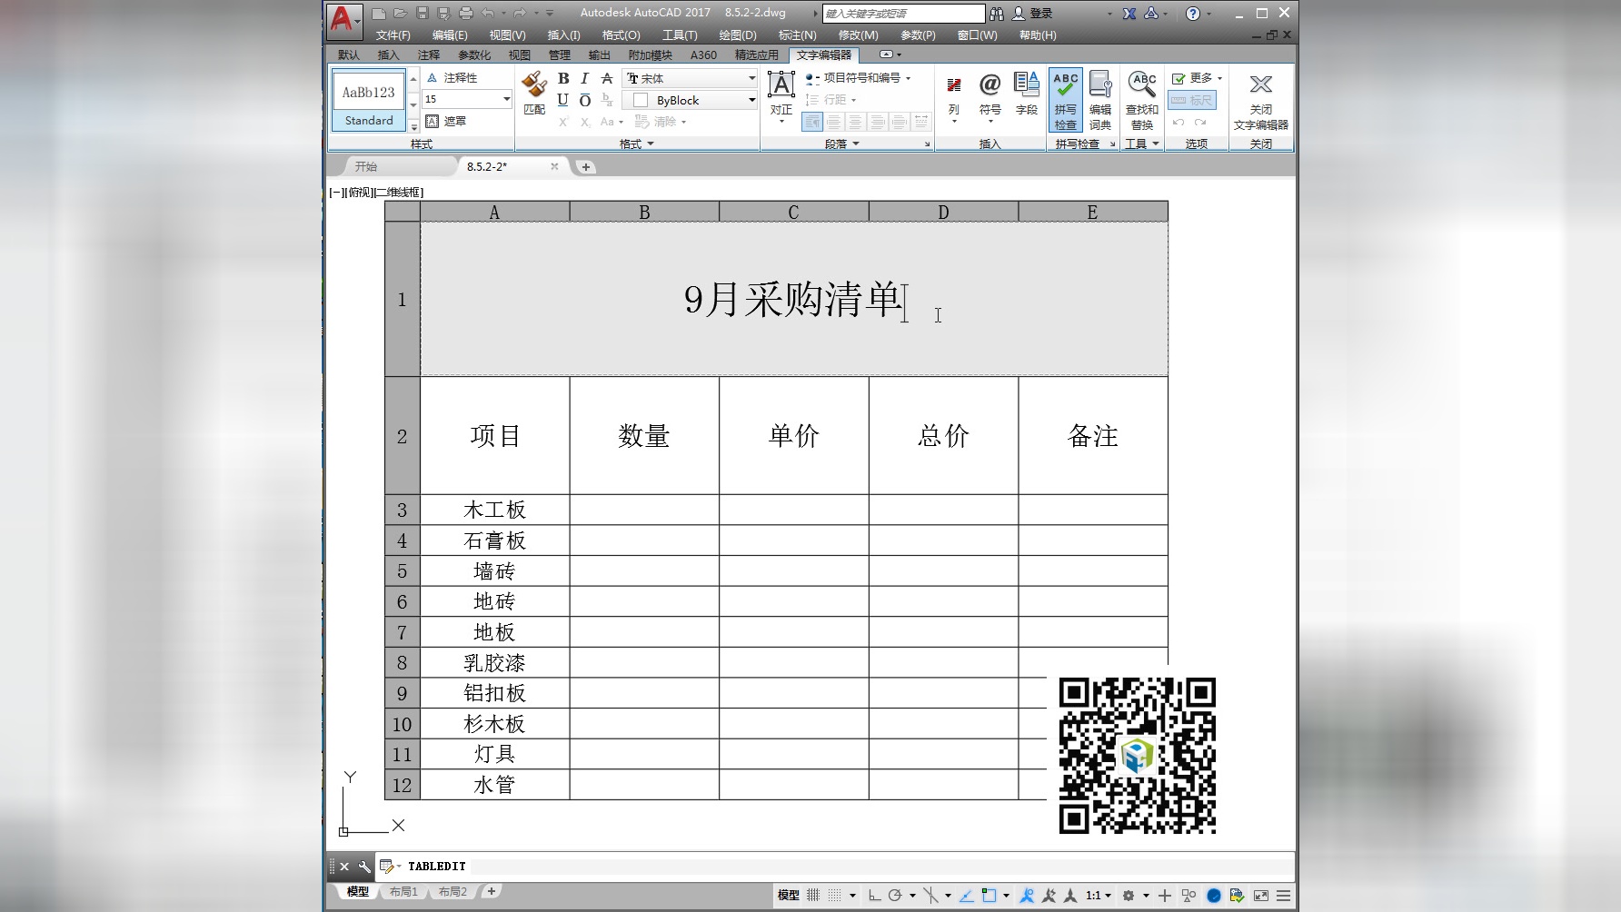Click the Plot/Print icon in quick access toolbar
The image size is (1621, 912).
pos(466,13)
